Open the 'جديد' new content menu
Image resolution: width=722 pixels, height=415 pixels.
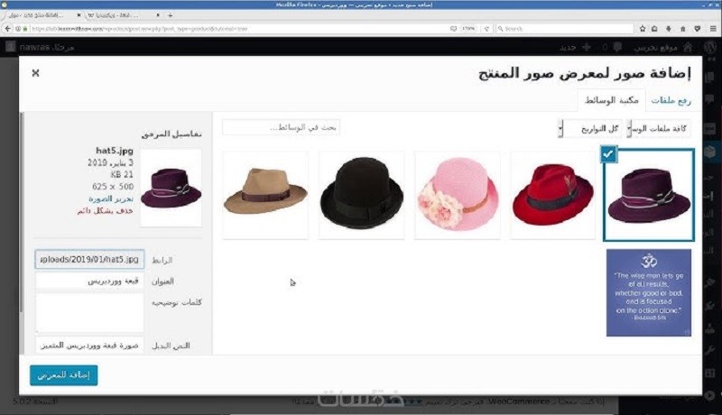575,47
